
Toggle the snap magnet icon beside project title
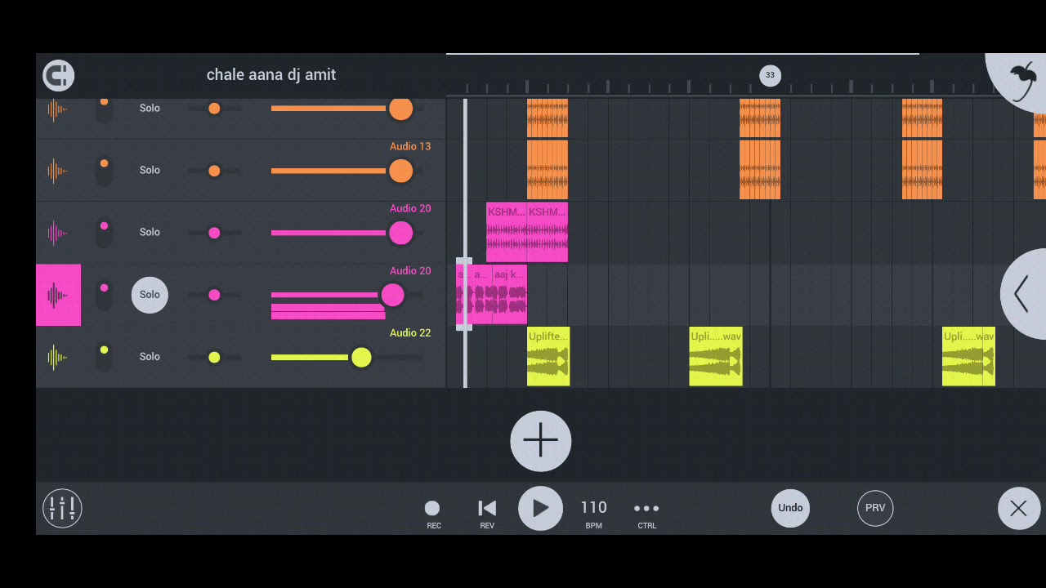click(x=58, y=75)
